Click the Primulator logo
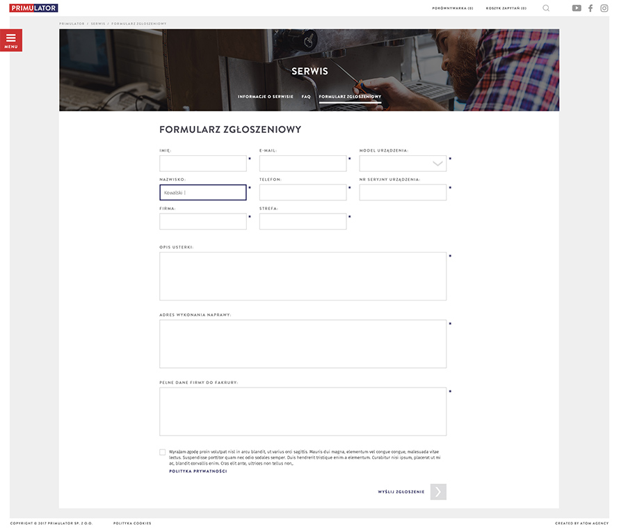 [x=33, y=8]
